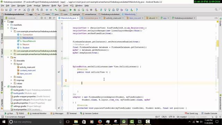
Task: Click the Find magnifier icon
Action: [x=38, y=10]
